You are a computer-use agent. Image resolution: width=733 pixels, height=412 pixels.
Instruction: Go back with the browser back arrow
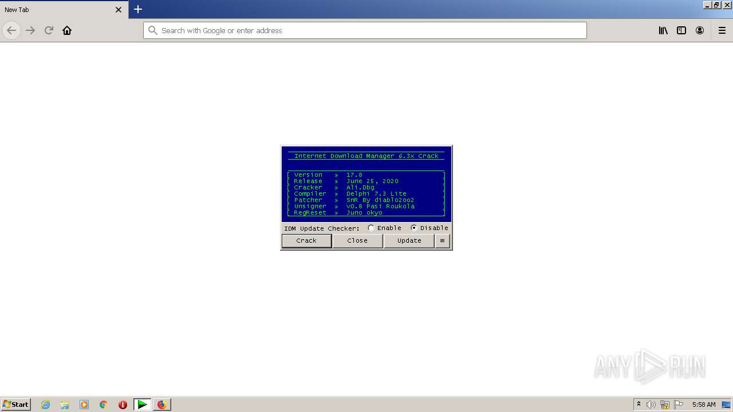coord(11,30)
